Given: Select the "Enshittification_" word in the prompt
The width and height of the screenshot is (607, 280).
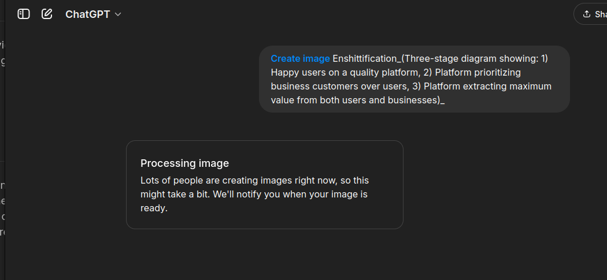Looking at the screenshot, I should 367,58.
